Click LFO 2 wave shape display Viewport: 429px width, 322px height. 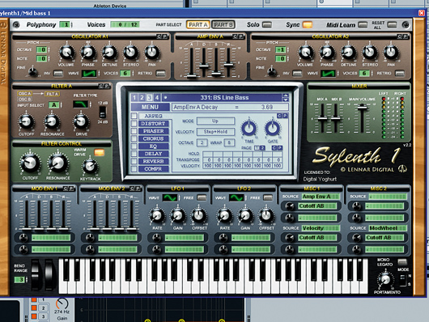pos(236,197)
